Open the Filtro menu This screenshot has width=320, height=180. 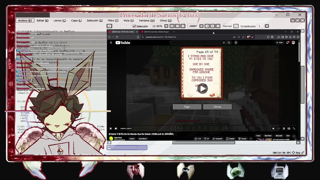(x=113, y=20)
